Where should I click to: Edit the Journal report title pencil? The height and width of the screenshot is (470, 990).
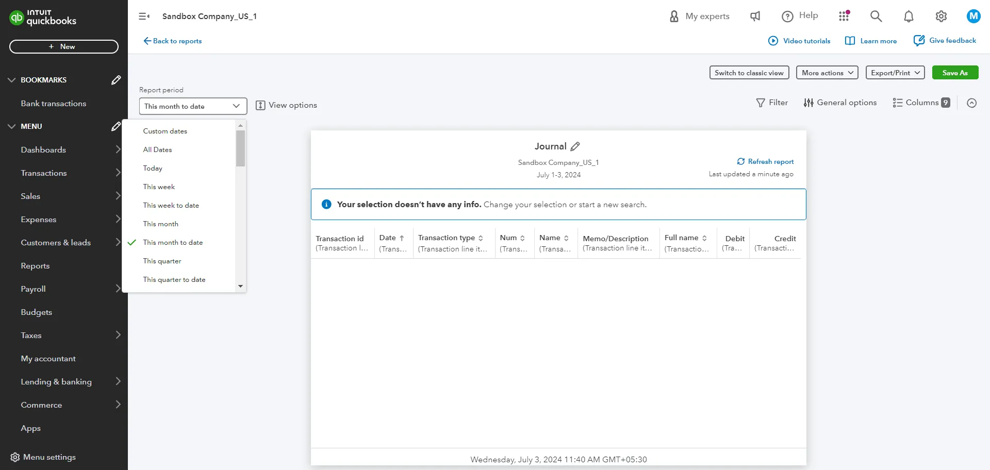[x=575, y=146]
